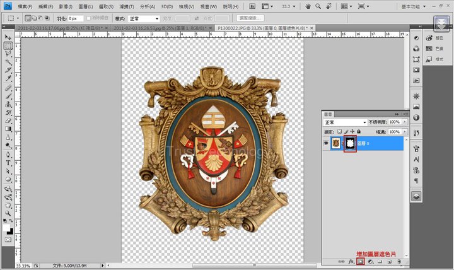Image resolution: width=454 pixels, height=270 pixels.
Task: Select the Eraser tool
Action: [x=8, y=120]
